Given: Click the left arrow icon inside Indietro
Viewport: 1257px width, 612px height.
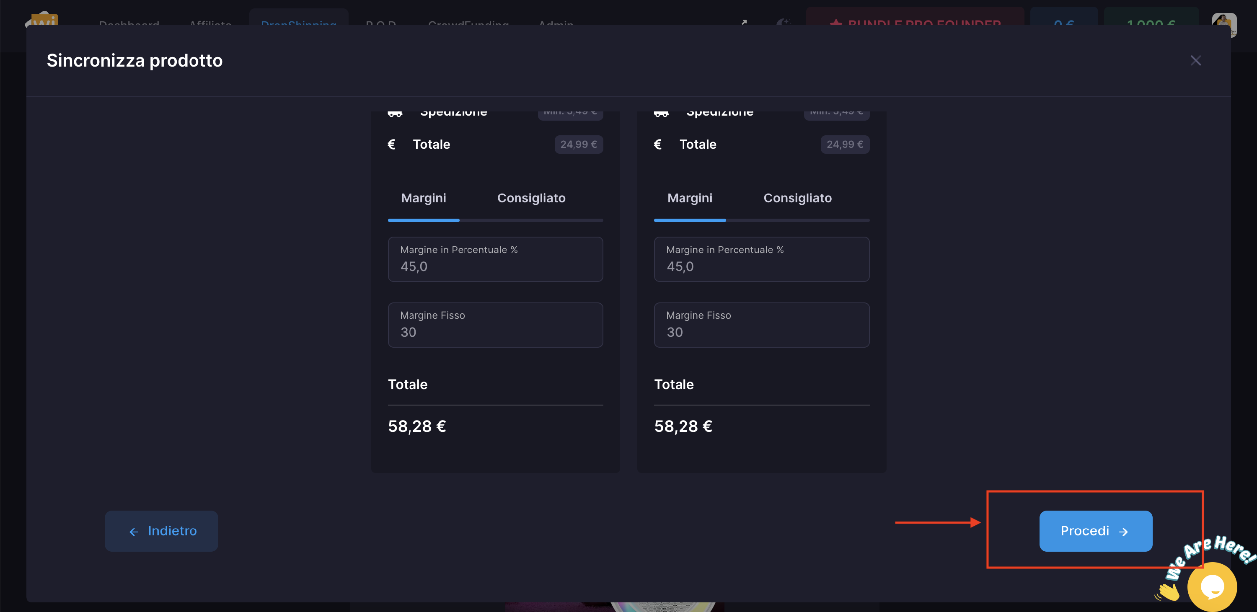Looking at the screenshot, I should tap(134, 532).
